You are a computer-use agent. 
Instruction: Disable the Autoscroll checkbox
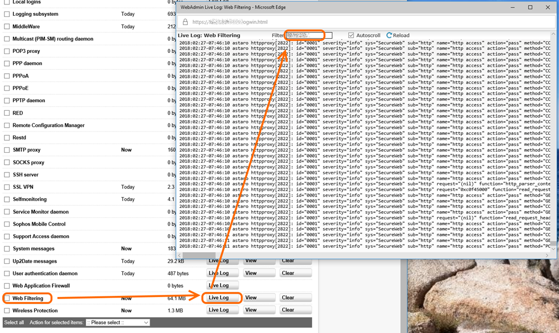pos(351,35)
